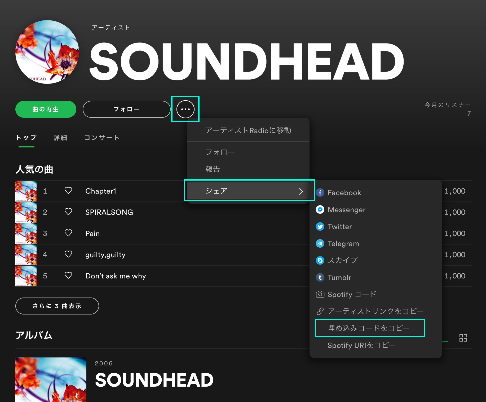Choose Twitter share option label
Screen dimensions: 486x402
tap(340, 226)
